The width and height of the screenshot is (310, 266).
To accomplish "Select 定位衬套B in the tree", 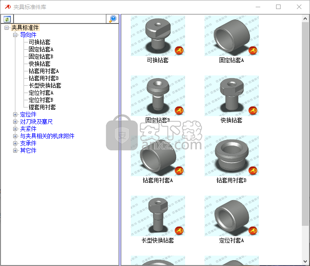I will pos(41,100).
